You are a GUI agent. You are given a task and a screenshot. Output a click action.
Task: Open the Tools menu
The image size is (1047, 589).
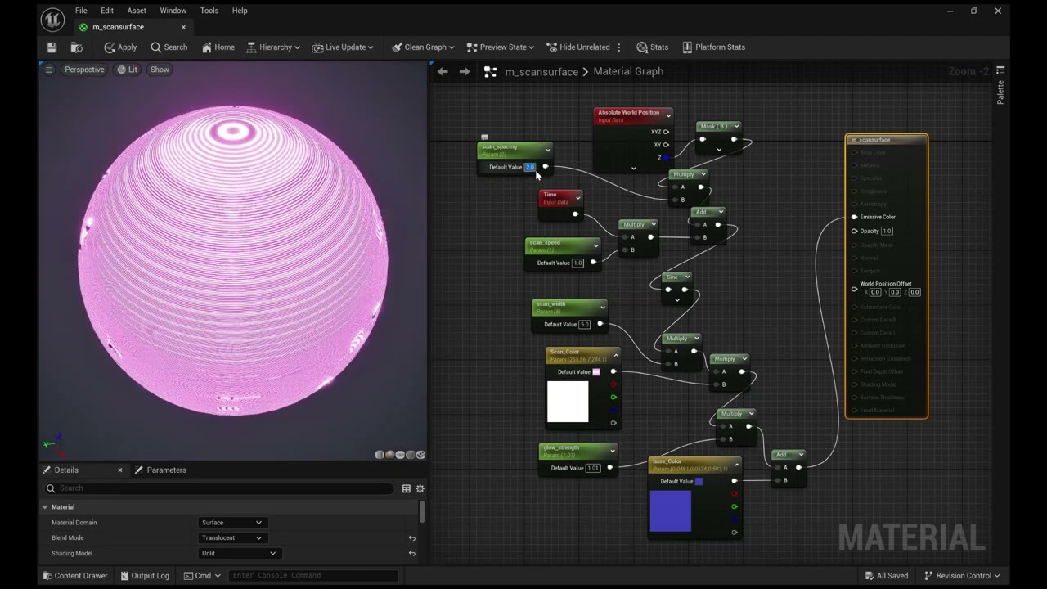[209, 11]
